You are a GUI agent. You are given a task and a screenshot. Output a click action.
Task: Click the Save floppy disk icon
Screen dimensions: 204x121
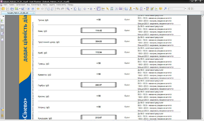(7, 9)
